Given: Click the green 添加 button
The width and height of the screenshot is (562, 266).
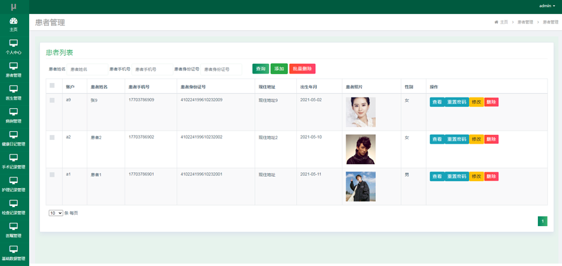Looking at the screenshot, I should pyautogui.click(x=279, y=69).
